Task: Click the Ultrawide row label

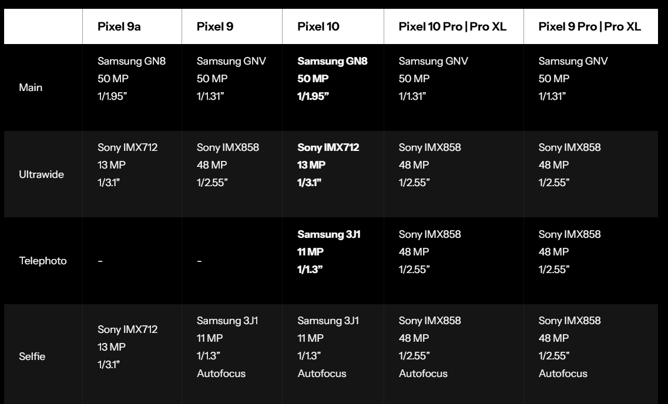Action: pyautogui.click(x=41, y=174)
